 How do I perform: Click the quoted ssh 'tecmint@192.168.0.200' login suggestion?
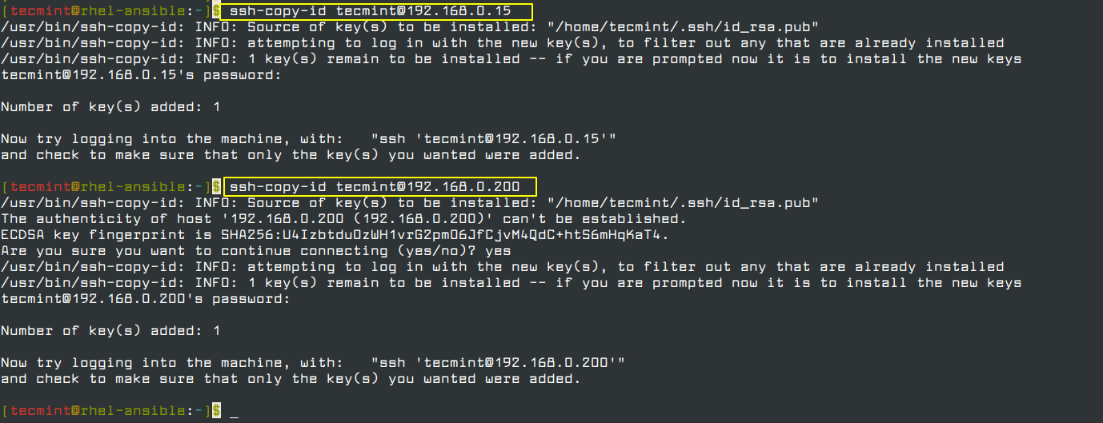[x=498, y=363]
